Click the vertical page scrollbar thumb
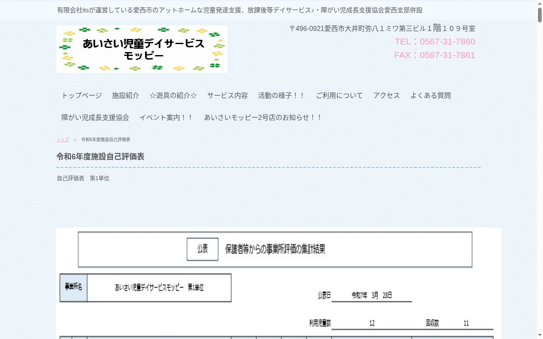 (540, 15)
